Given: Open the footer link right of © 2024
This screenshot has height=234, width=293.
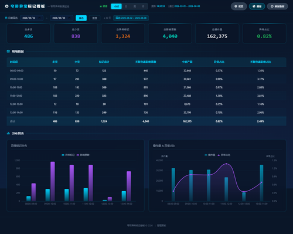Looking at the screenshot, I should click(x=161, y=225).
